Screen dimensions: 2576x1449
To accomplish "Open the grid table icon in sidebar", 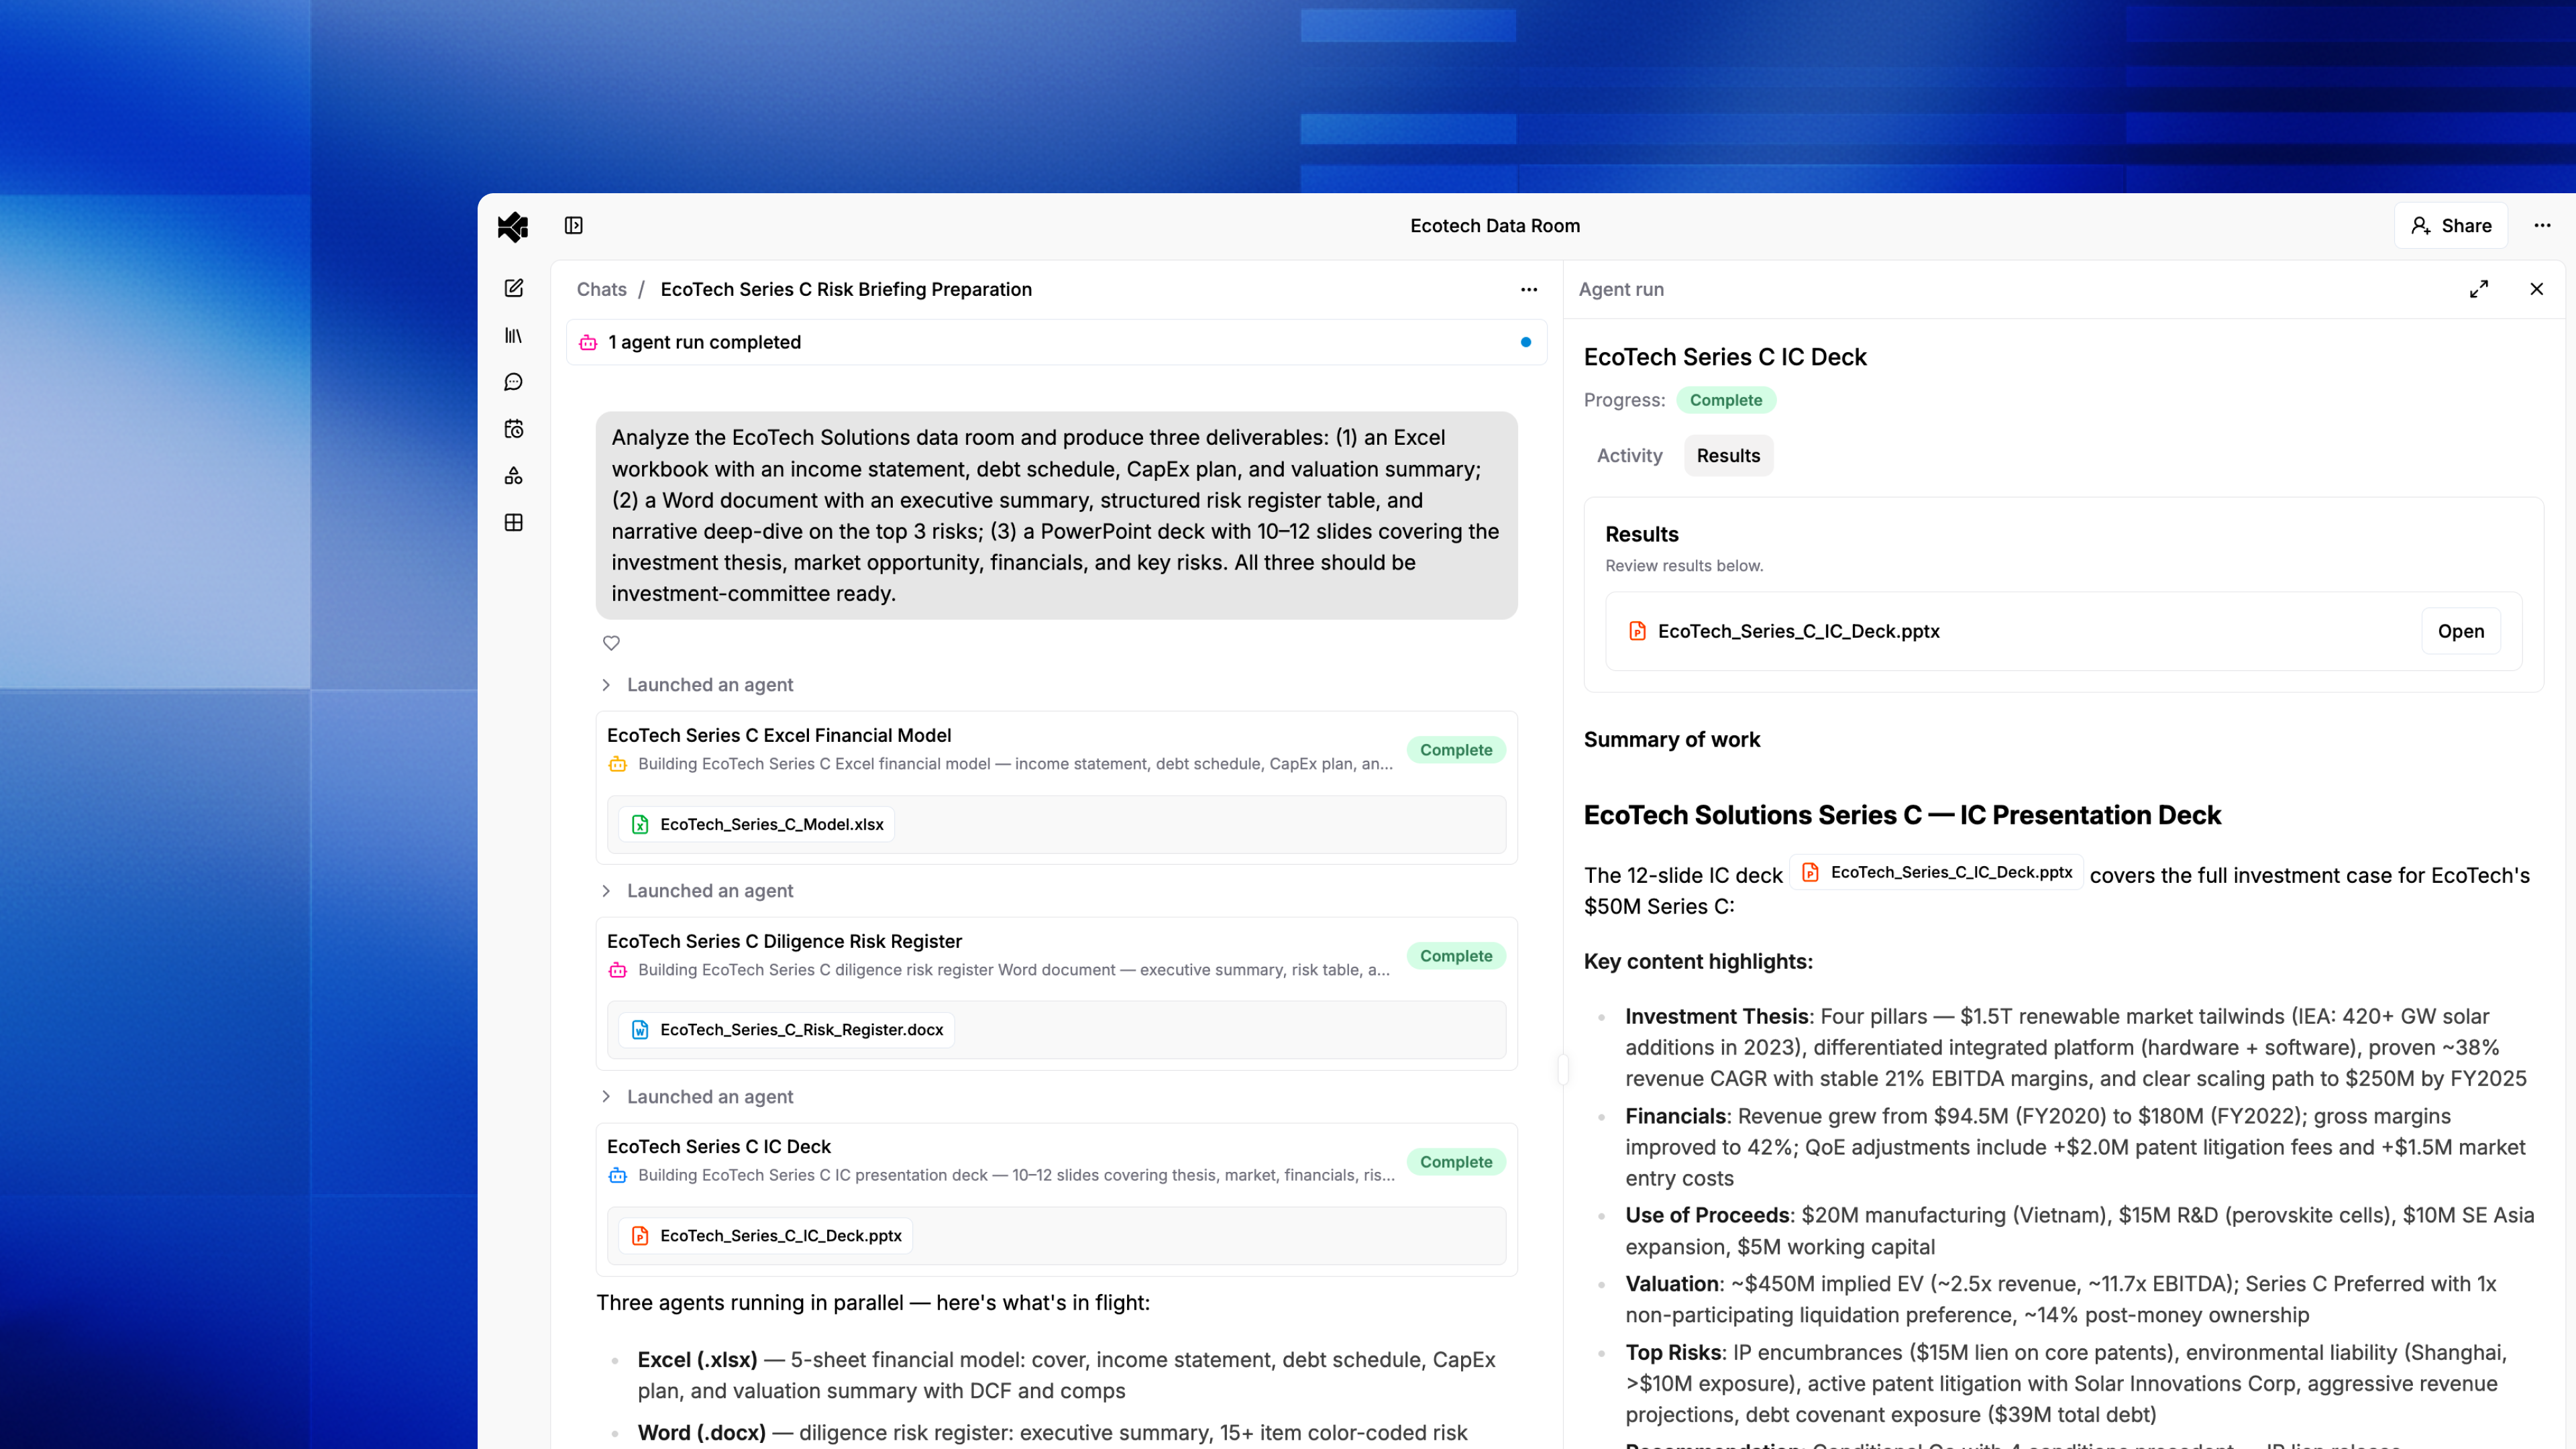I will pos(514,523).
